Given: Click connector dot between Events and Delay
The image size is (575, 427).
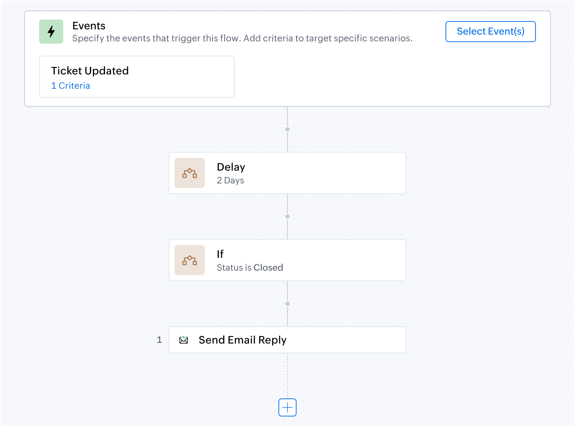Looking at the screenshot, I should [287, 129].
